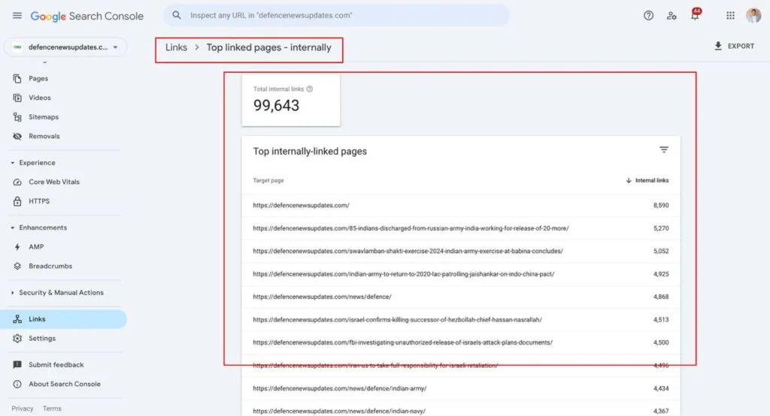Open the account profile avatar
Screen dimensions: 770x416
[x=753, y=16]
